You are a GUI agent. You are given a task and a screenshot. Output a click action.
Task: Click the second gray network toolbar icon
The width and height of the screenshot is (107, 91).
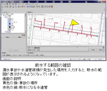point(47,6)
